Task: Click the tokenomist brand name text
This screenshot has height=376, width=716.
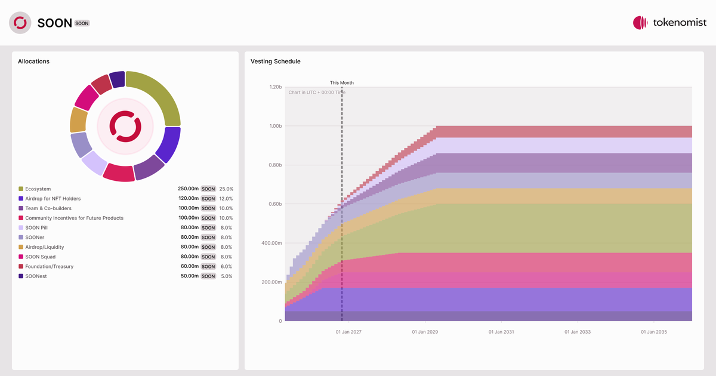Action: 679,23
